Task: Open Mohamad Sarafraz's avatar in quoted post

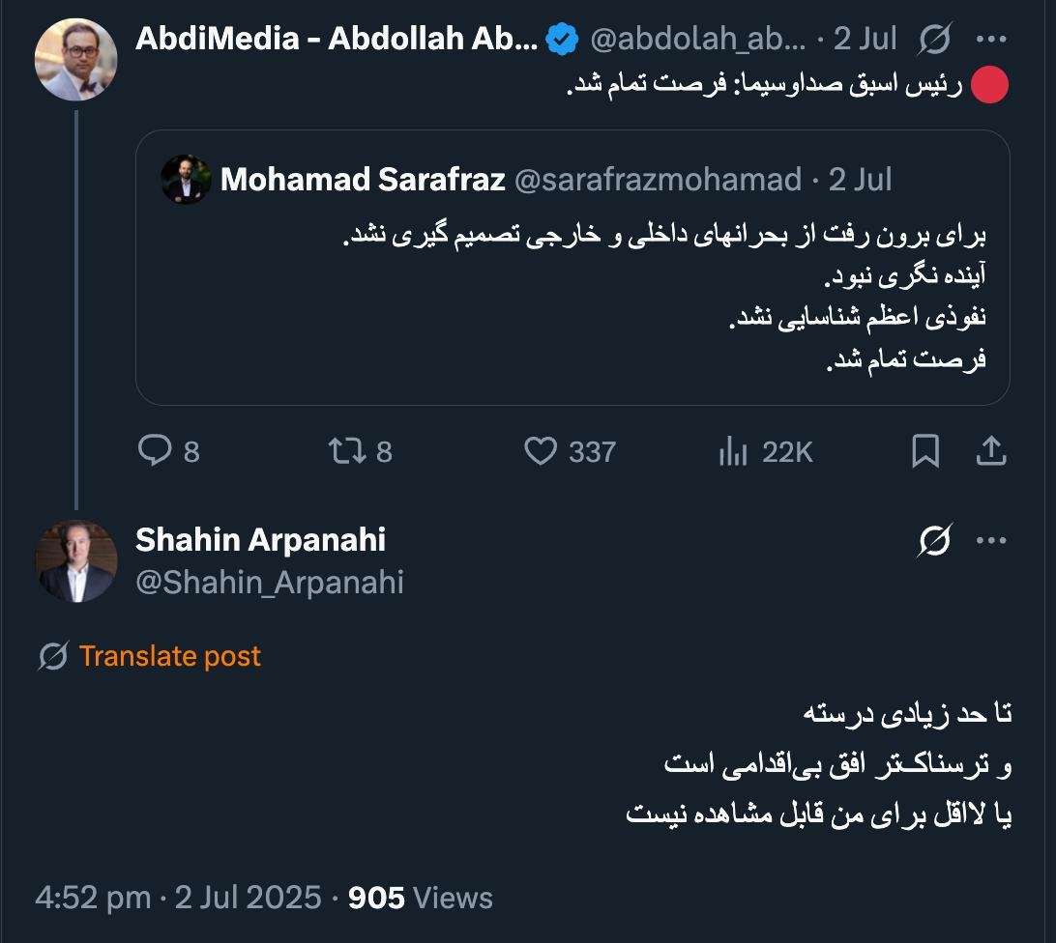Action: 187,180
